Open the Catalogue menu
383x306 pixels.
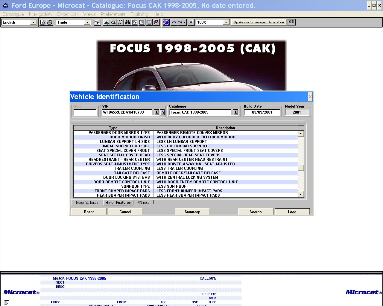tap(13, 14)
